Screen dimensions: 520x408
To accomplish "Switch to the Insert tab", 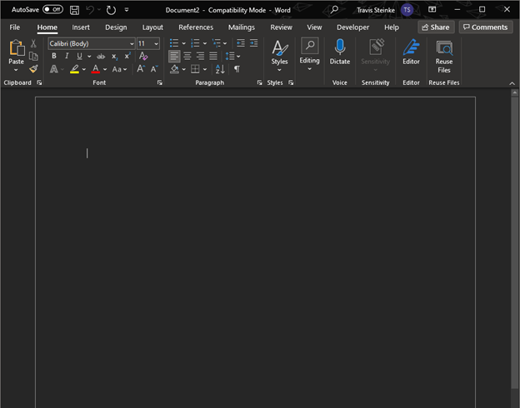I will tap(81, 27).
